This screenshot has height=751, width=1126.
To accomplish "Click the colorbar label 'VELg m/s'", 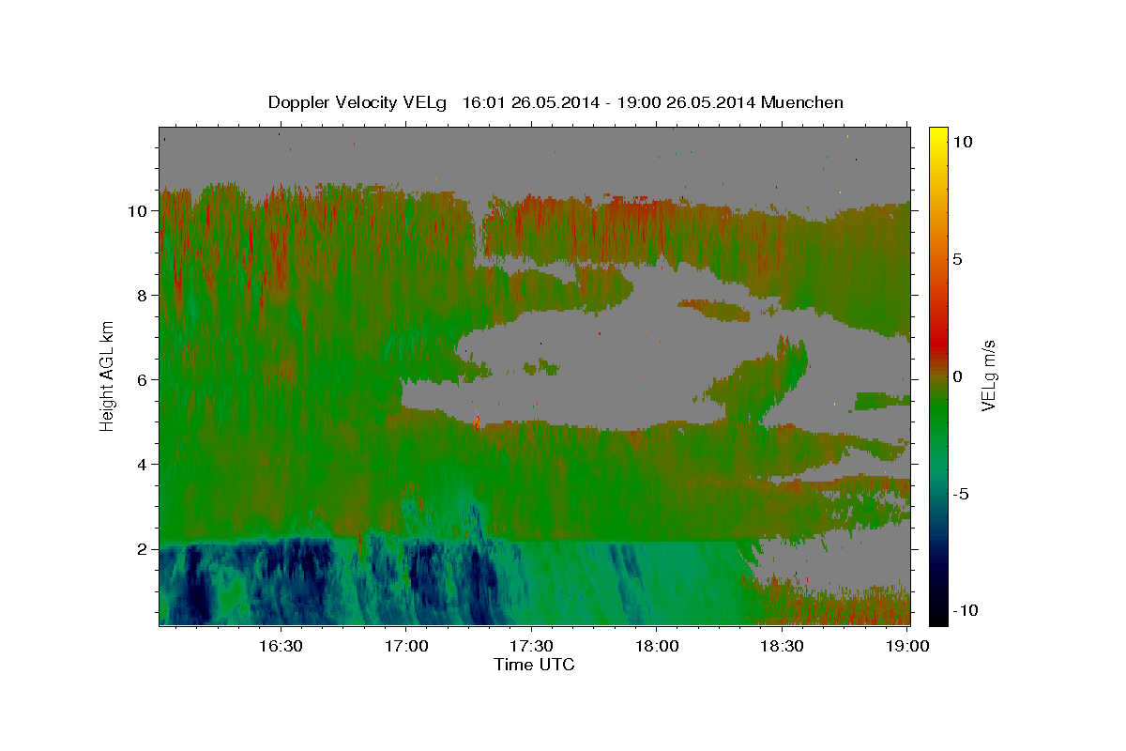I will point(988,375).
